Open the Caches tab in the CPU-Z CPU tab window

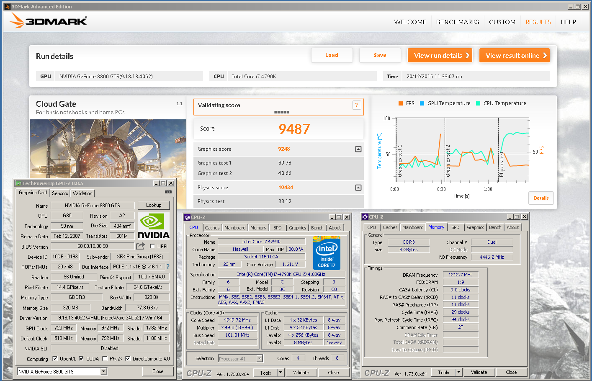tap(212, 228)
